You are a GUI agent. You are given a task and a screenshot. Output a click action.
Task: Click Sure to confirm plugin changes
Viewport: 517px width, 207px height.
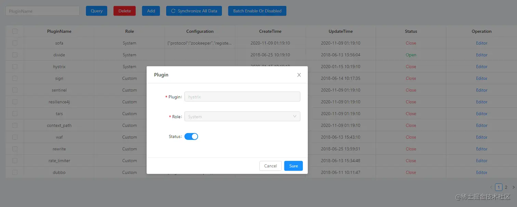293,166
